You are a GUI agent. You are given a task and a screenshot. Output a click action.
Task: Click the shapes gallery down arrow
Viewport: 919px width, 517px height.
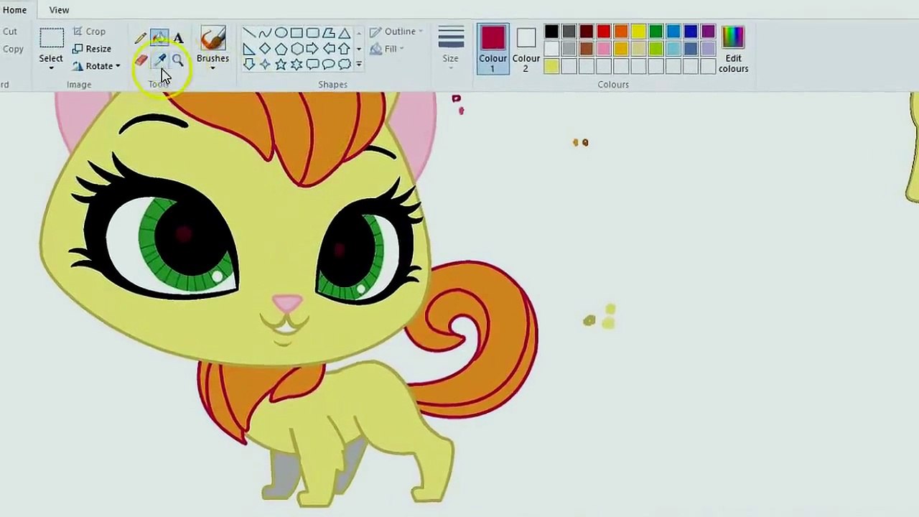[359, 49]
